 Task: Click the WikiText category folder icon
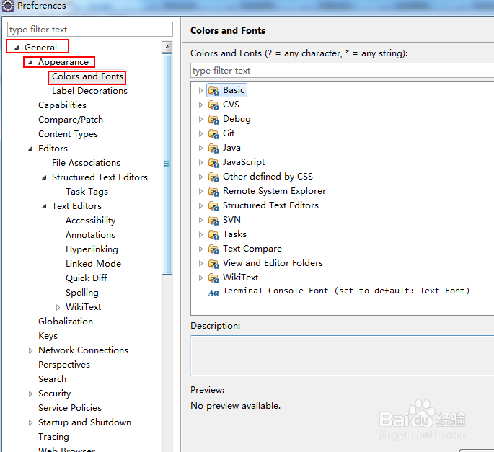(213, 278)
